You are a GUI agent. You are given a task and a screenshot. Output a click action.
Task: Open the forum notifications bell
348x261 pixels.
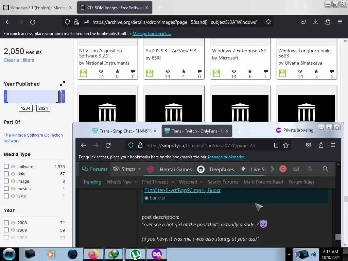tap(309, 169)
